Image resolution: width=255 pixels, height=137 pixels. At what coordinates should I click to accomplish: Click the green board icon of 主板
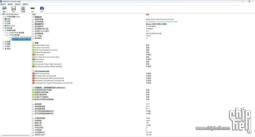tap(5, 19)
